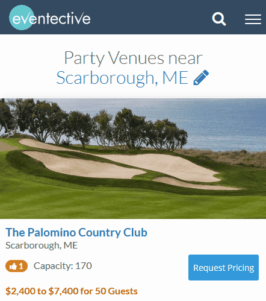View the $2,400 to $7,400 pricing text

click(72, 291)
